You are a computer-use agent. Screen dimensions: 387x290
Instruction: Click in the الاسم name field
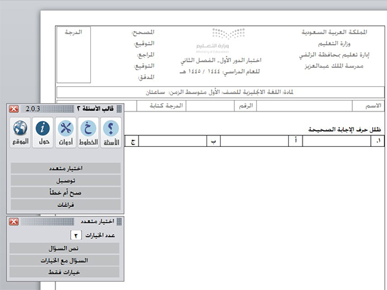click(x=322, y=106)
